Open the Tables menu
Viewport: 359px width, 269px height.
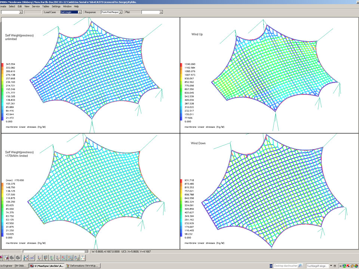click(x=46, y=6)
